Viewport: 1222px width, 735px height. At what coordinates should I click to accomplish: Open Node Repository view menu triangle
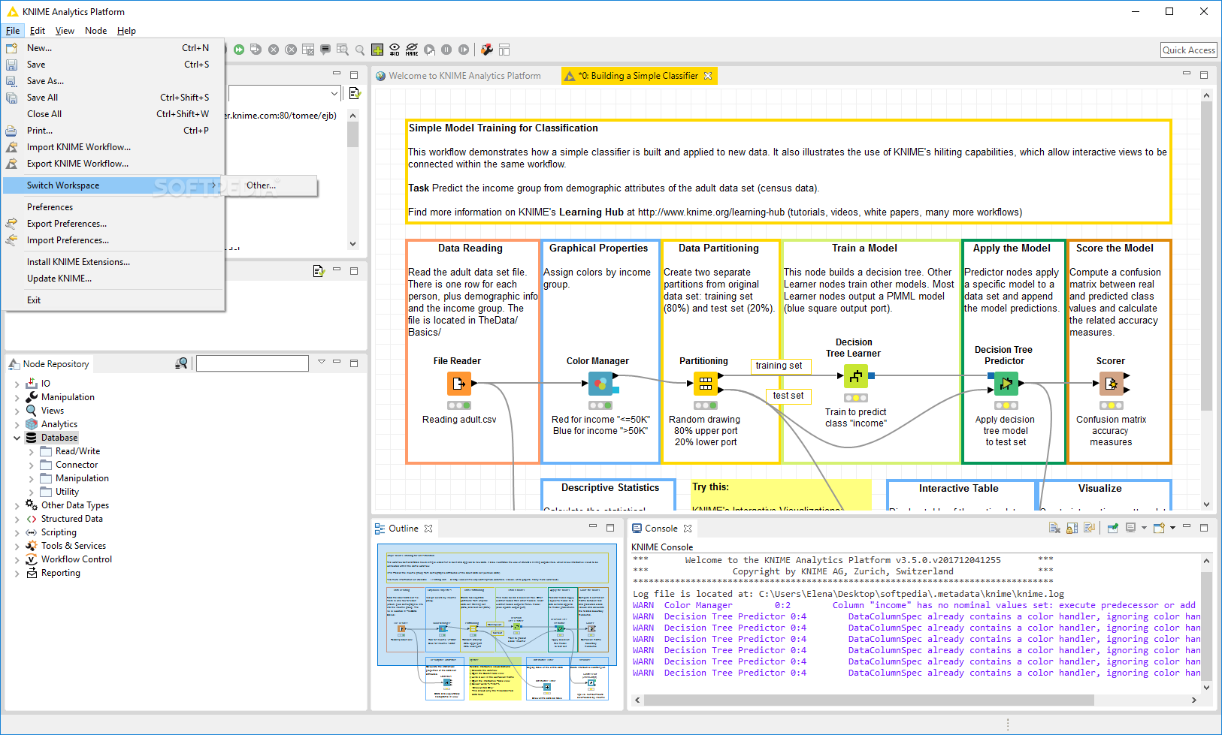tap(322, 362)
